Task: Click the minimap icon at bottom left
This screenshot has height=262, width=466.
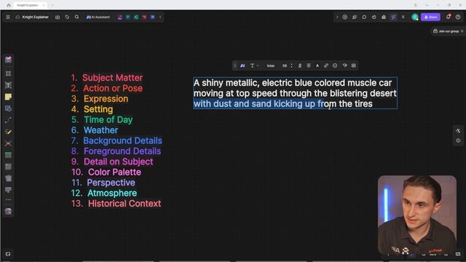Action: pos(8,254)
